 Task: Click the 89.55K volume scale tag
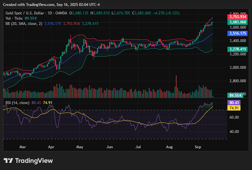pyautogui.click(x=235, y=95)
